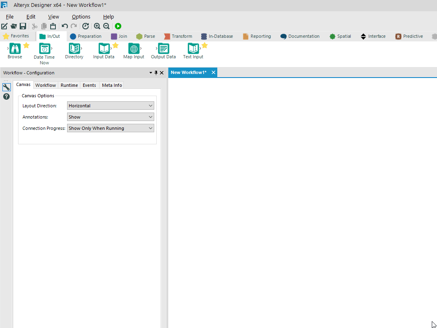Open the Options menu

81,17
